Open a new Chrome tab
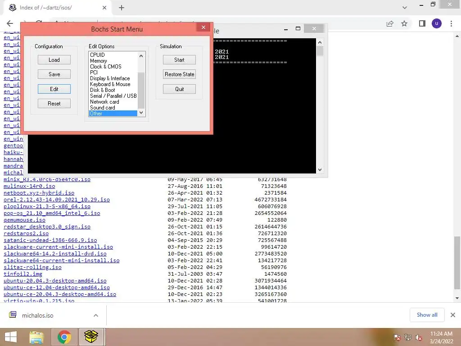The height and width of the screenshot is (346, 461). [x=122, y=8]
